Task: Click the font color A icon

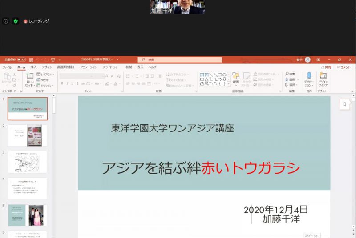Action: (x=116, y=83)
